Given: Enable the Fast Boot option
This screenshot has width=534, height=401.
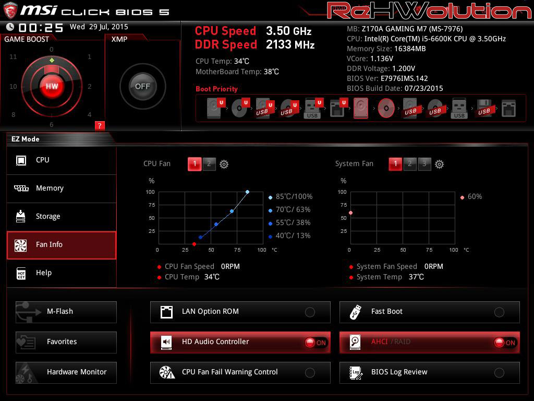Looking at the screenshot, I should [499, 312].
